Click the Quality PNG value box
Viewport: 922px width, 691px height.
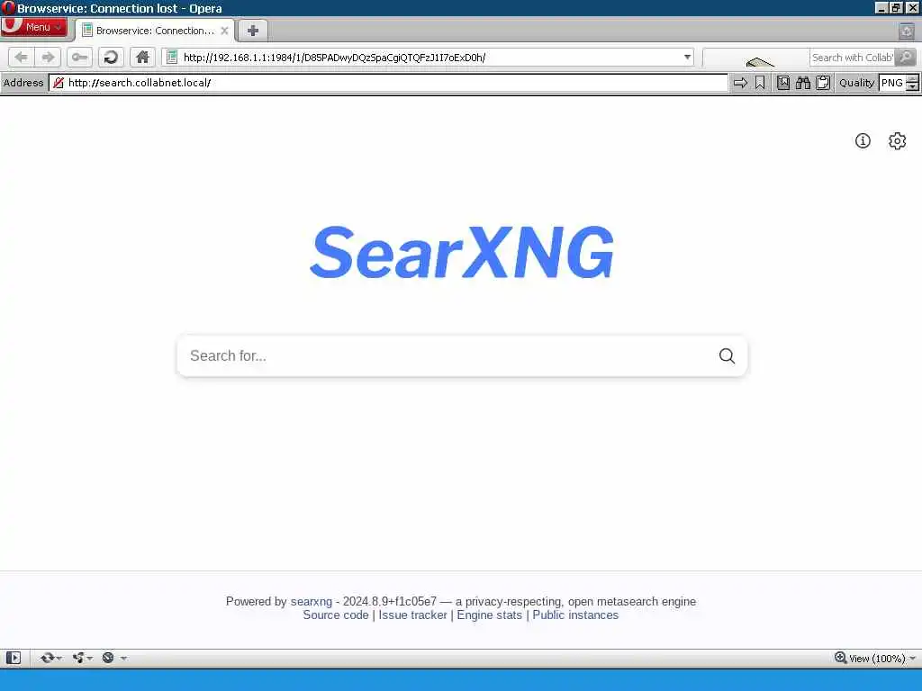pyautogui.click(x=891, y=83)
